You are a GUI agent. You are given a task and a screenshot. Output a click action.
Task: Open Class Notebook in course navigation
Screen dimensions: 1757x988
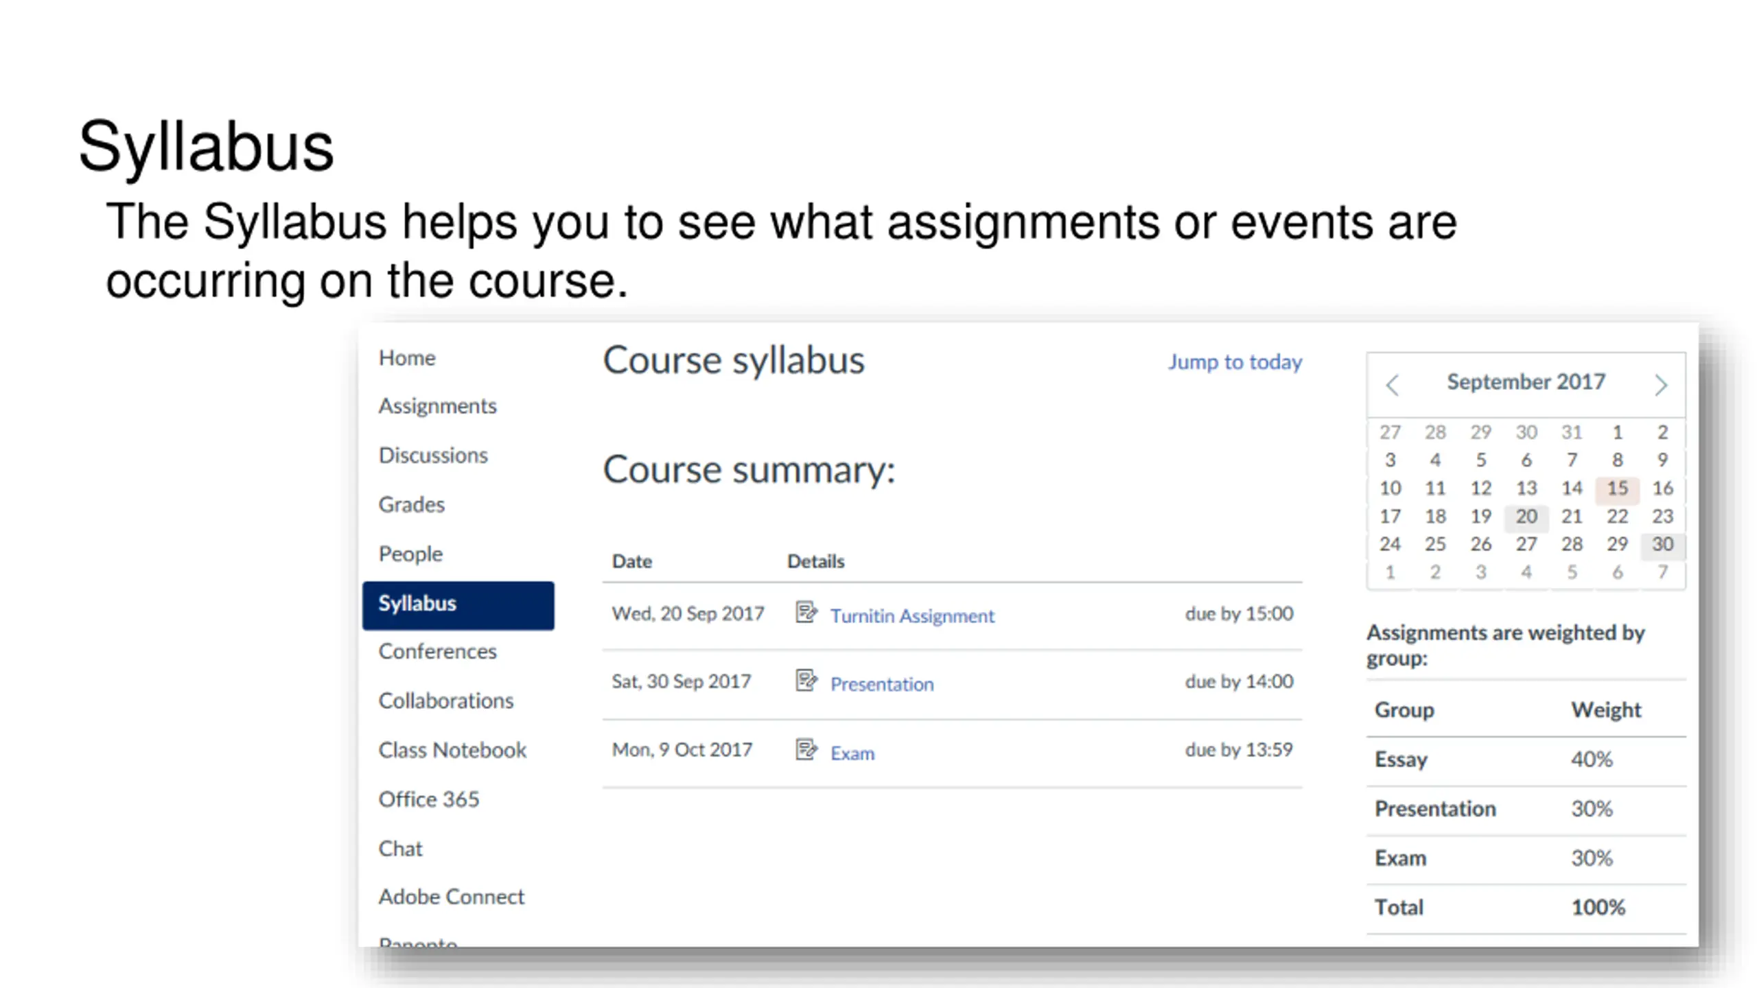click(x=452, y=750)
